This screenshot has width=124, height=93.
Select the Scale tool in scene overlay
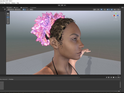tap(8, 19)
